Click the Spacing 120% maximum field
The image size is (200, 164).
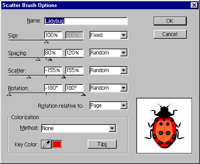(74, 53)
